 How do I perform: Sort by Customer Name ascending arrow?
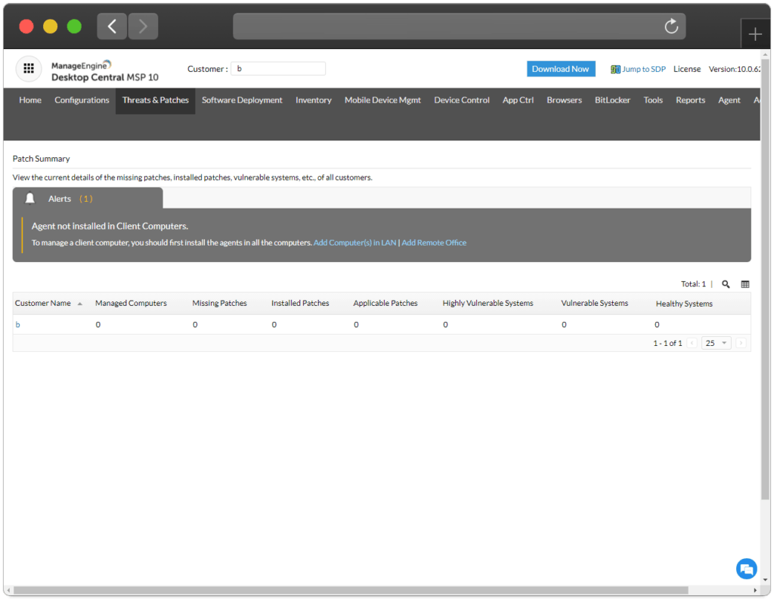(80, 304)
